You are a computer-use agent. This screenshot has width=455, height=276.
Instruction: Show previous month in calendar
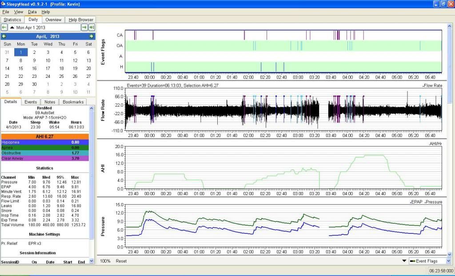tap(4, 36)
